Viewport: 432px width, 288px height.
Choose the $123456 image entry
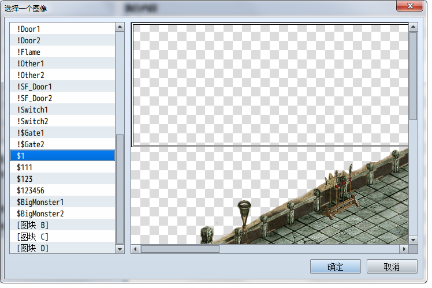[x=62, y=190]
